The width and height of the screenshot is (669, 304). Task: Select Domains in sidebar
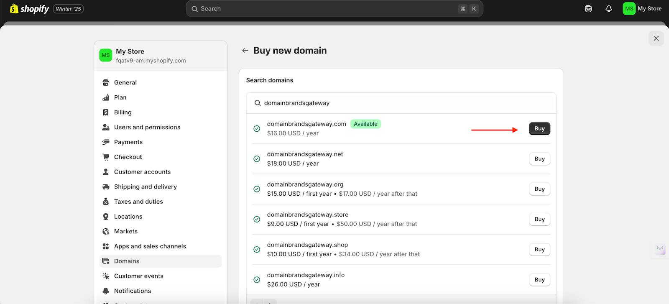tap(161, 261)
